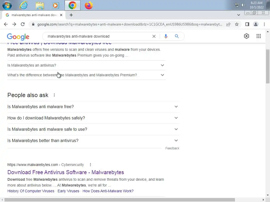Open 'How Does Anti-Malware Work?' sitelink

tap(108, 191)
